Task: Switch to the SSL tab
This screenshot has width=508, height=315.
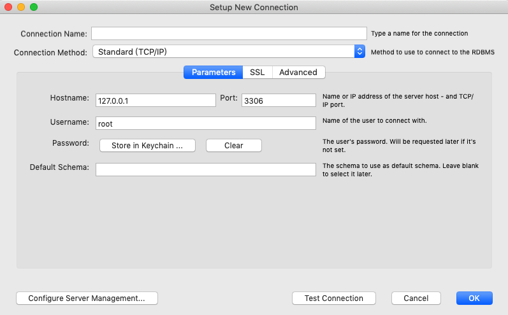Action: [x=257, y=73]
